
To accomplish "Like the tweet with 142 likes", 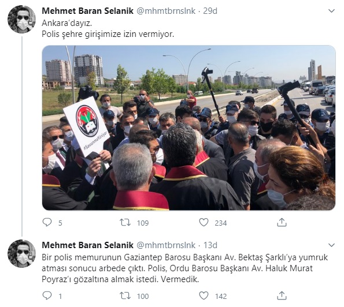I will pos(204,295).
